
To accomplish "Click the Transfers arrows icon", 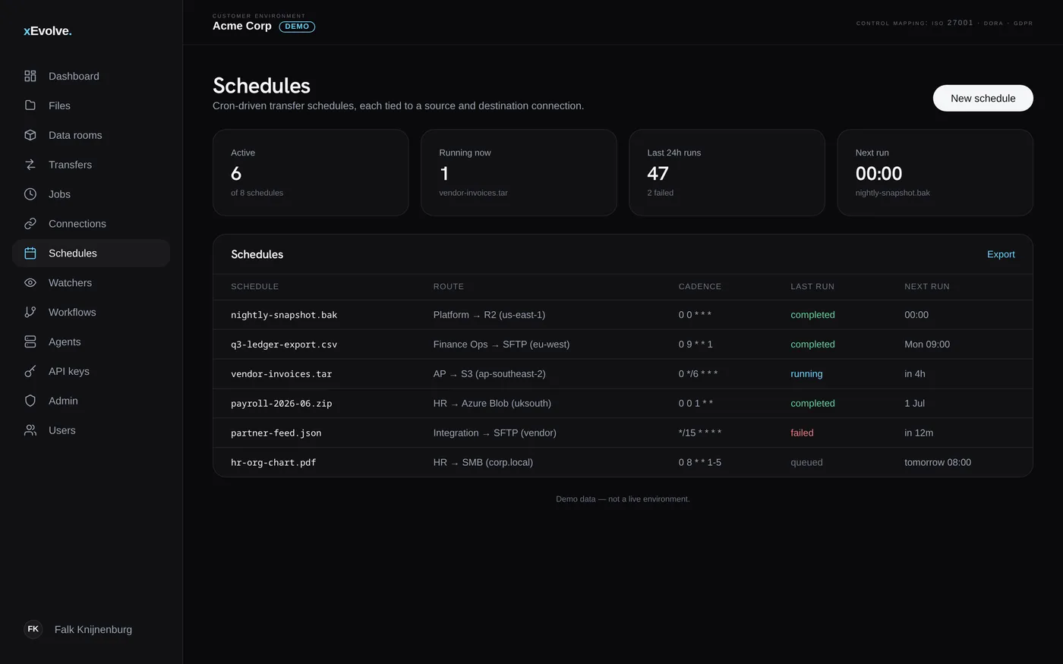I will click(x=30, y=165).
